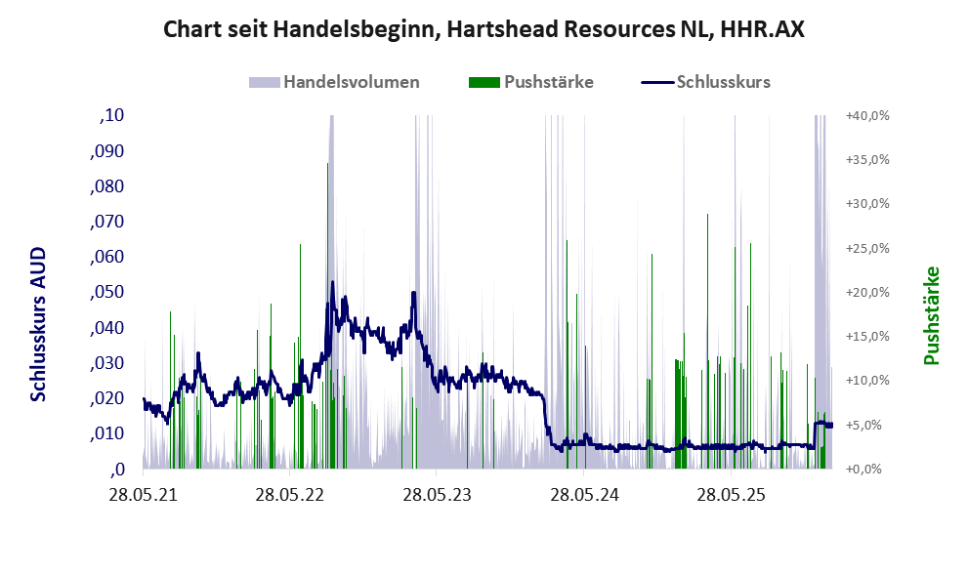Click the grey Handelsvolumen legend swatch
The width and height of the screenshot is (968, 574).
pyautogui.click(x=265, y=82)
